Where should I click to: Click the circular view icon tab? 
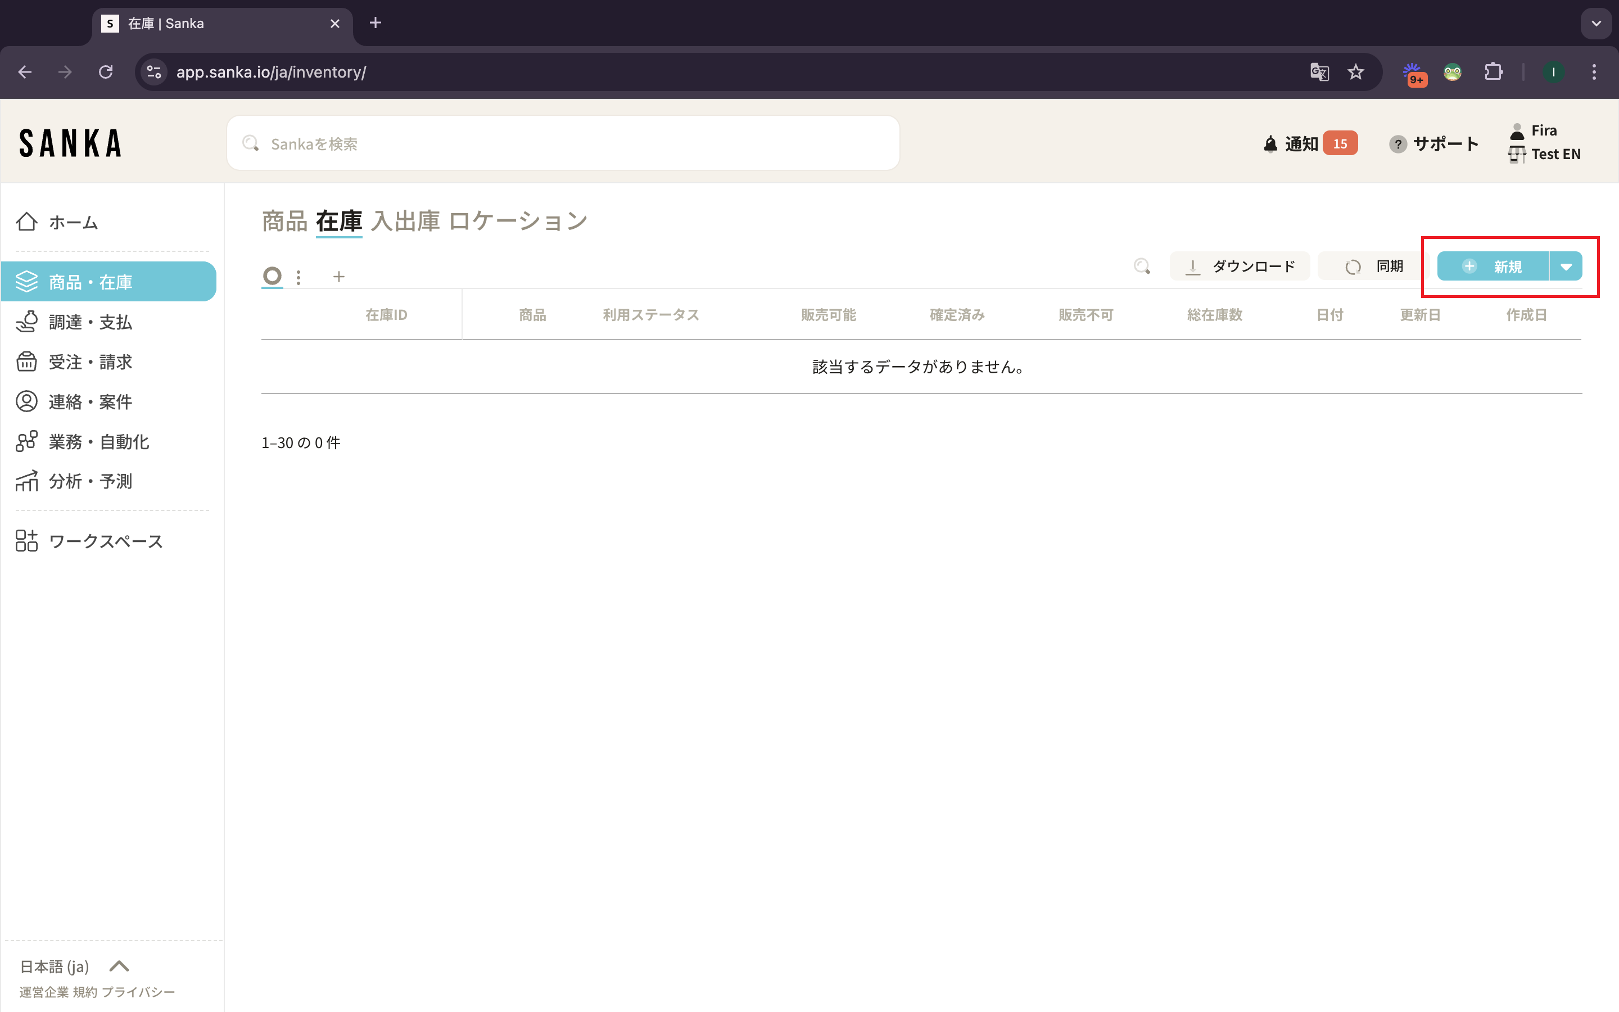pyautogui.click(x=272, y=275)
